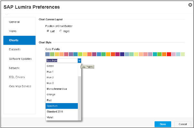Click the Done button
Viewport: 194px width, 128px height.
163,124
